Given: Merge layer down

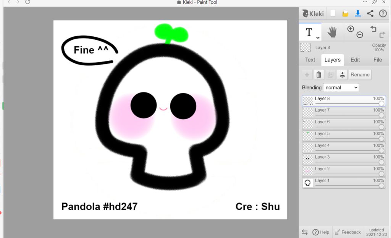Looking at the screenshot, I should 343,74.
